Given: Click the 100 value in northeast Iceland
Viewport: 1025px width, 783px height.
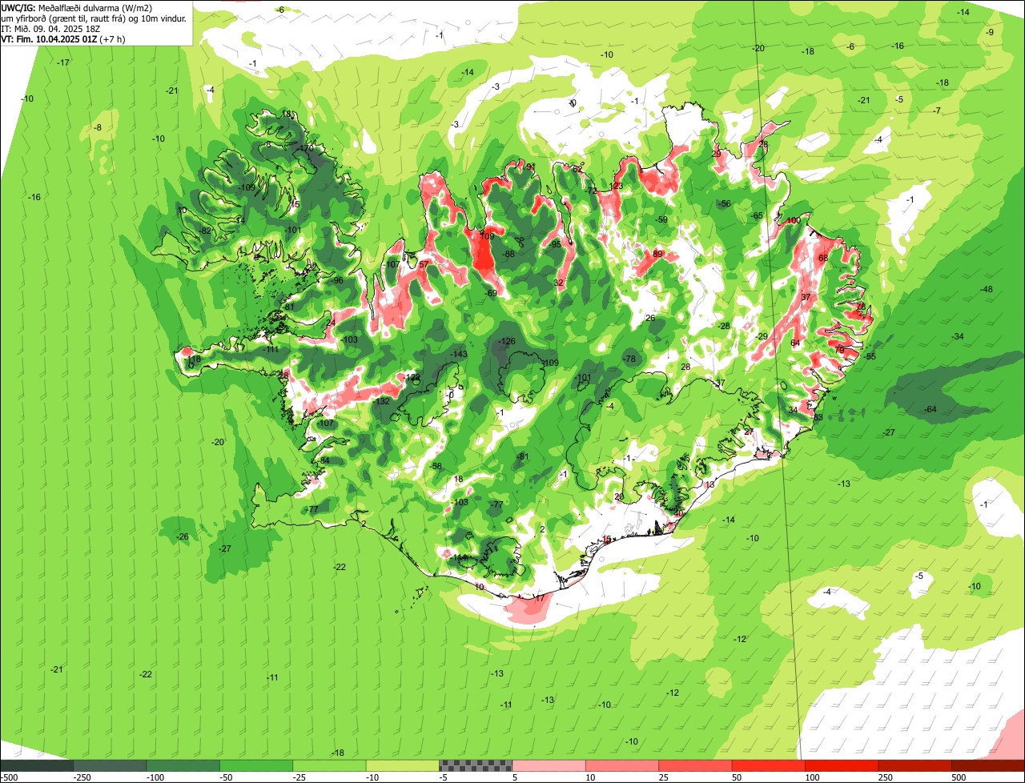Looking at the screenshot, I should click(794, 220).
